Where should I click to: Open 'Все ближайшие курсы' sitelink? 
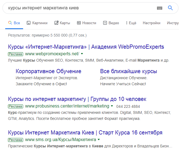(128, 71)
